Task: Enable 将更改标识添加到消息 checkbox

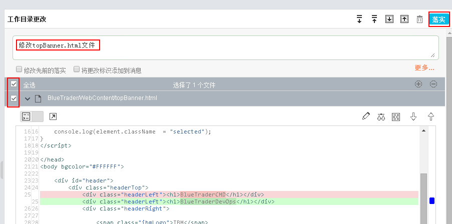Action: (x=77, y=69)
